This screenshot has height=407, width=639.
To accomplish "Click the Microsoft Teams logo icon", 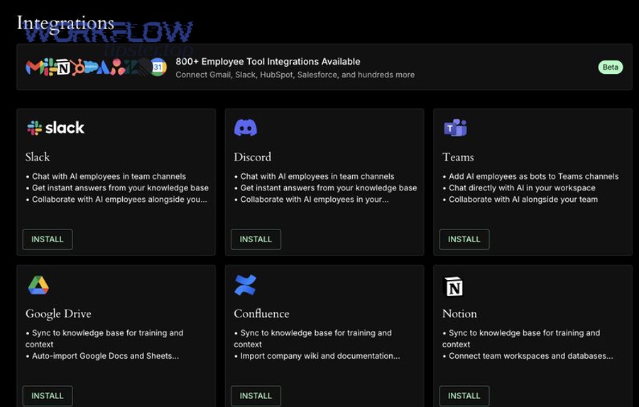I will 455,128.
